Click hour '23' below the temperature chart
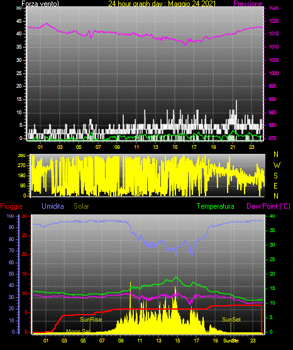The height and width of the screenshot is (350, 293). pyautogui.click(x=253, y=341)
